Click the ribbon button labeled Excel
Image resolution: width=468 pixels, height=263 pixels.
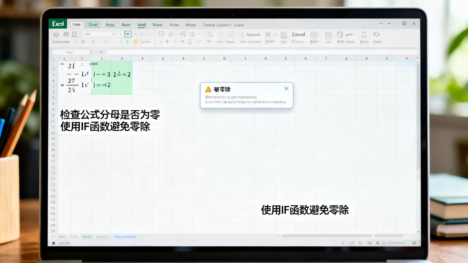[x=298, y=34]
